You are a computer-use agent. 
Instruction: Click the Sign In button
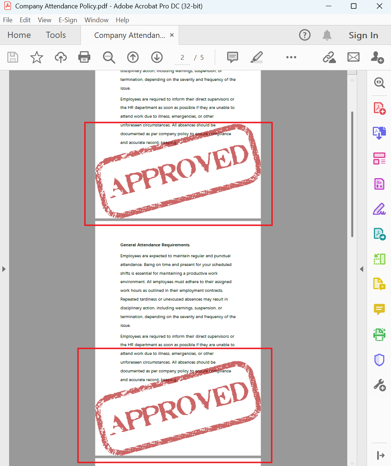pyautogui.click(x=363, y=35)
